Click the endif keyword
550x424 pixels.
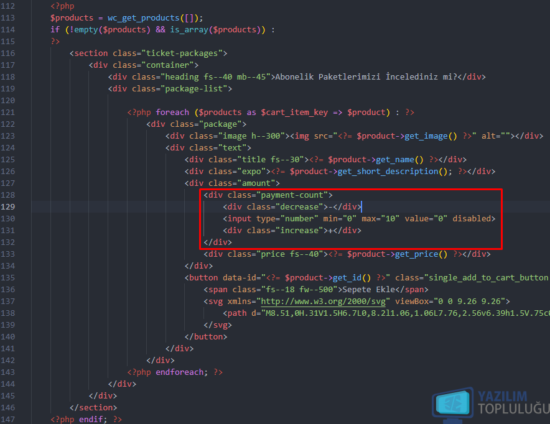(x=91, y=420)
